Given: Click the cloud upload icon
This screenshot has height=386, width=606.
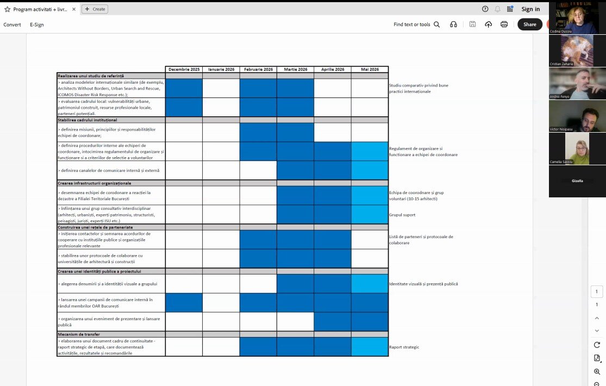Looking at the screenshot, I should coord(488,24).
